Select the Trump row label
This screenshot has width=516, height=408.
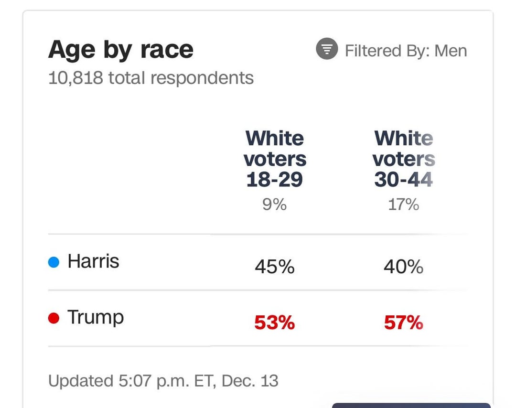tap(96, 318)
